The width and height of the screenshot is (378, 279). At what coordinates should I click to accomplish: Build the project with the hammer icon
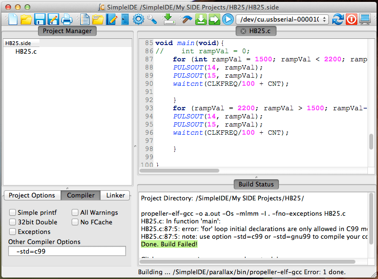pyautogui.click(x=187, y=19)
